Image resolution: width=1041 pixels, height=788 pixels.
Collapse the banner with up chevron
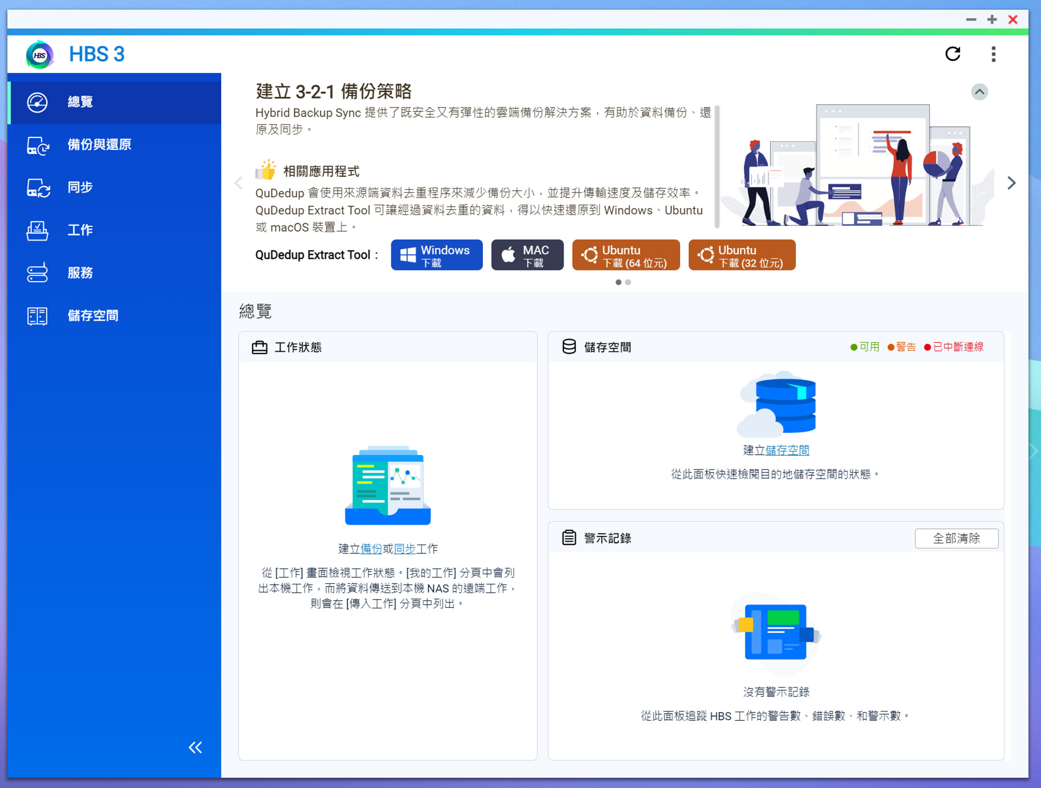tap(980, 92)
